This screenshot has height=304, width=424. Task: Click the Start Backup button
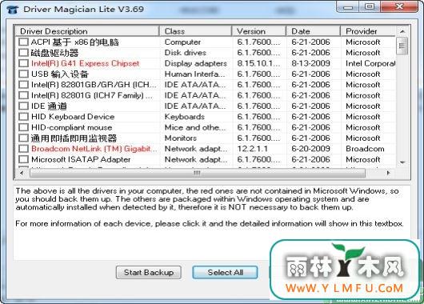click(149, 272)
